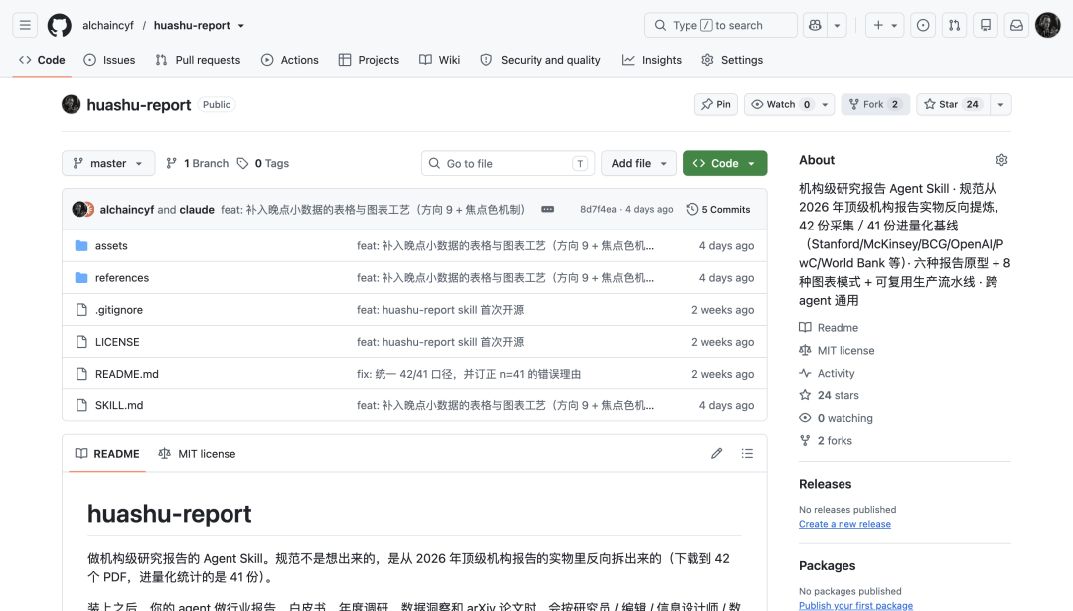Open the SKILL.md file

pyautogui.click(x=119, y=405)
